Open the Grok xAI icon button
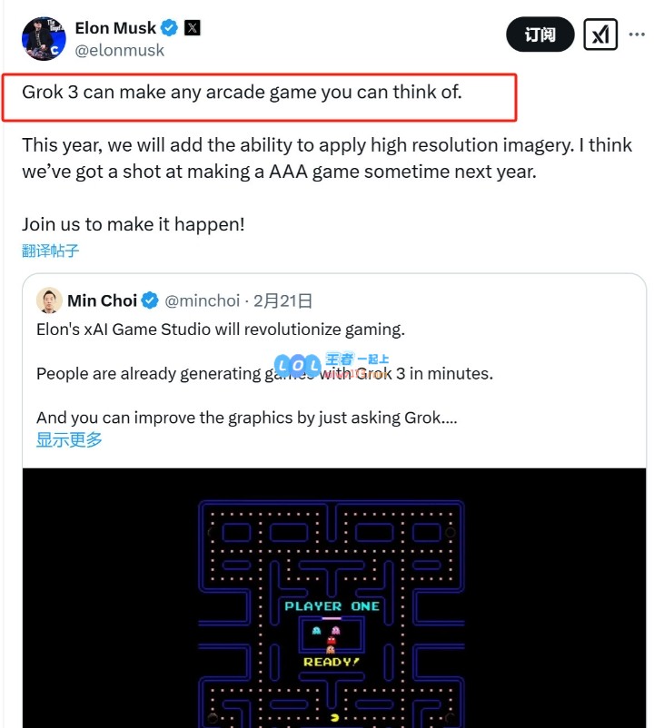 click(x=600, y=35)
